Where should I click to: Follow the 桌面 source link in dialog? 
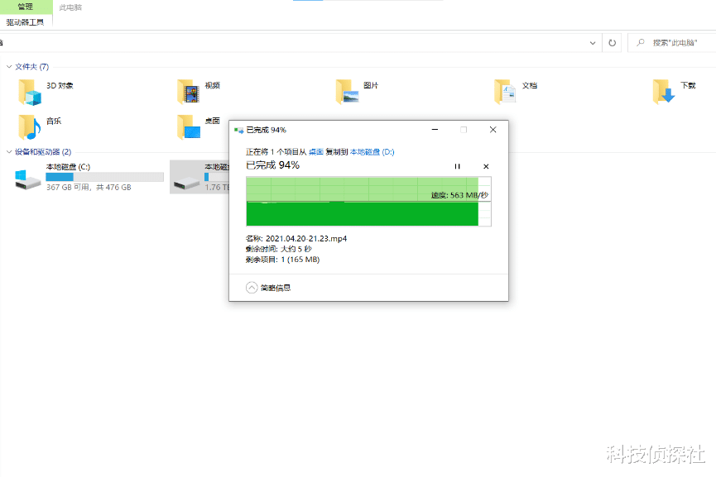pyautogui.click(x=316, y=152)
